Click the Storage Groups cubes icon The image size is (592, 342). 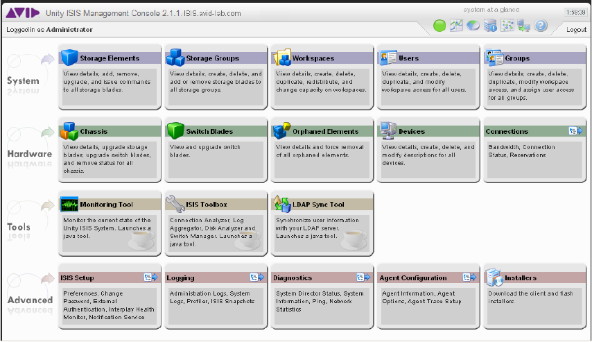tap(175, 58)
